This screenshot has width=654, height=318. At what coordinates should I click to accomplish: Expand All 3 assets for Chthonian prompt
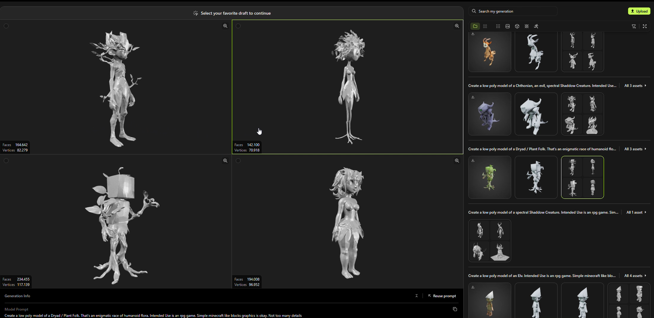click(x=635, y=86)
